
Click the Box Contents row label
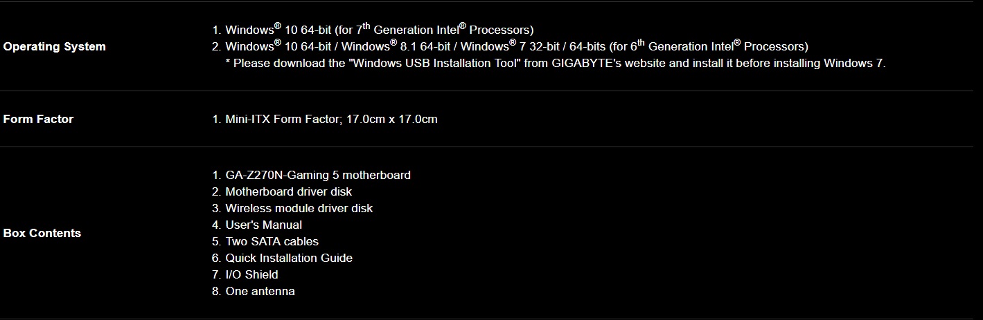(x=42, y=233)
